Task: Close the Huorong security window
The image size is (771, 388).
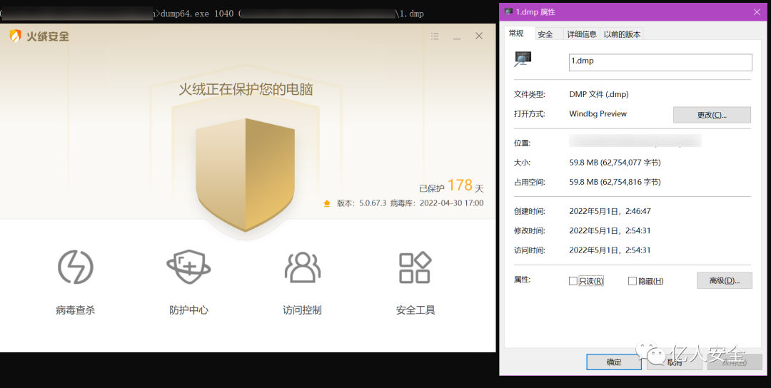Action: 479,36
